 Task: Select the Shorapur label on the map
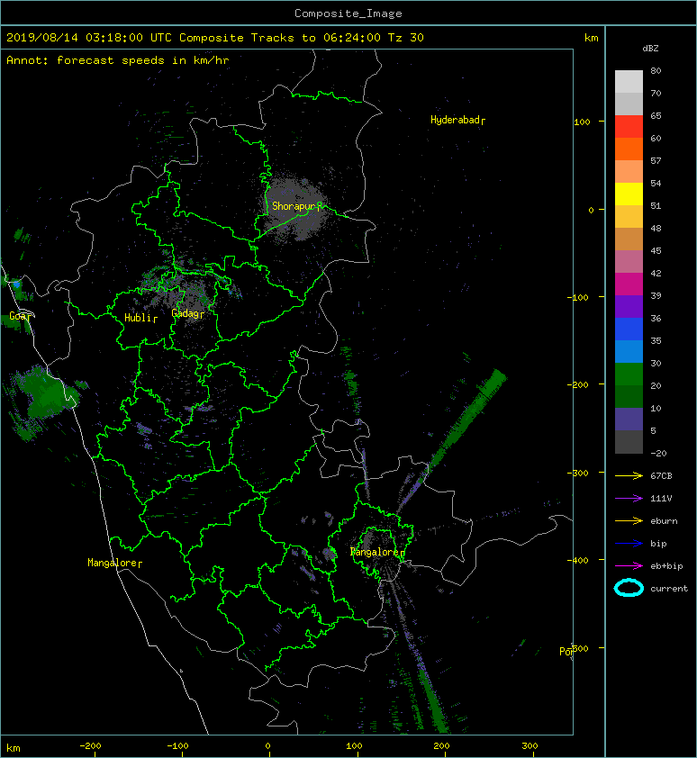tap(294, 206)
